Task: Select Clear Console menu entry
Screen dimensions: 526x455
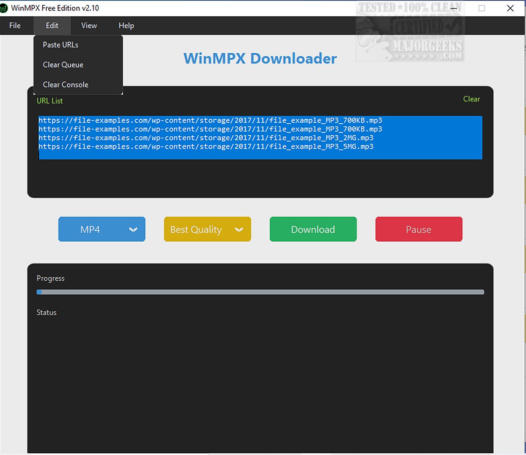Action: (x=78, y=84)
